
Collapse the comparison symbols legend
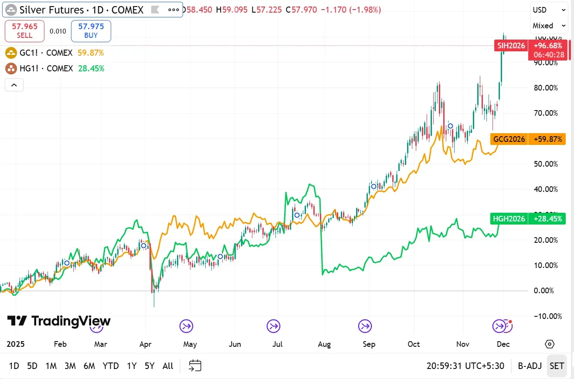click(x=14, y=85)
